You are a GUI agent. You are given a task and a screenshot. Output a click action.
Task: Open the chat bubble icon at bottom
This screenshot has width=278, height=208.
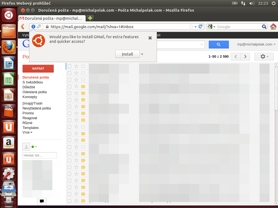(x=42, y=201)
